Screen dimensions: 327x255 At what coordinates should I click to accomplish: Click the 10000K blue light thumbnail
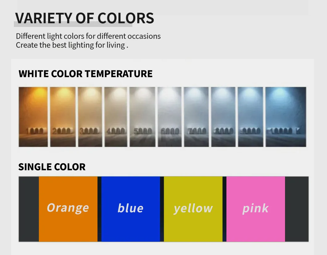point(286,117)
